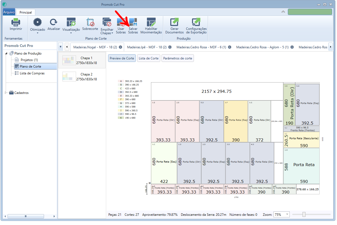337x225 pixels.
Task: Click the Lista de Corte button
Action: pos(149,58)
